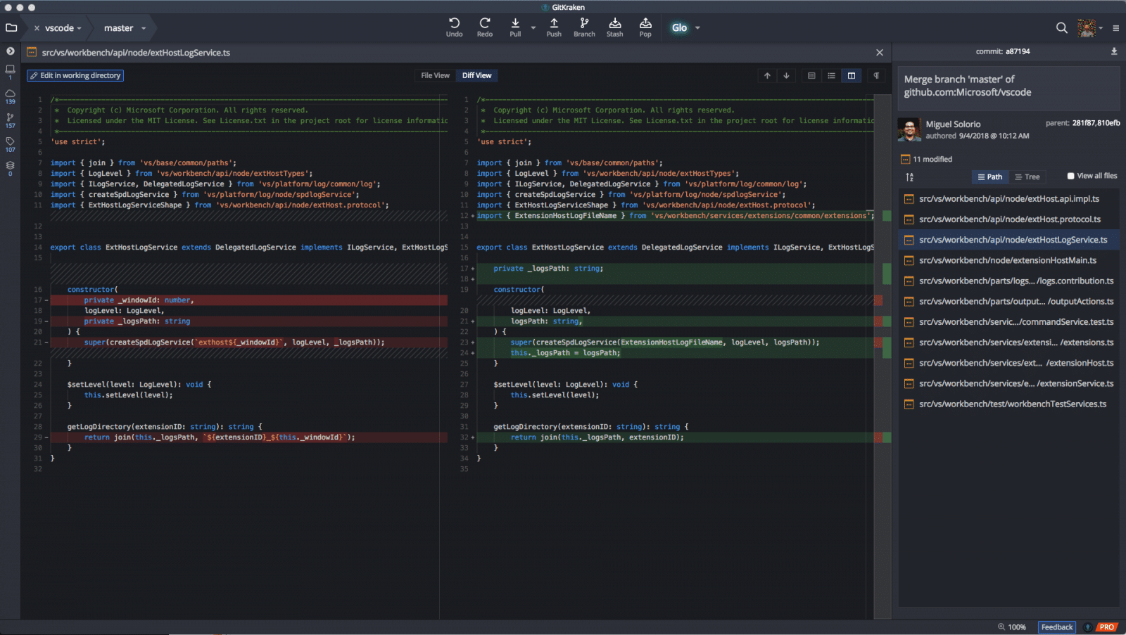Switch to the File View tab
The height and width of the screenshot is (635, 1126).
pos(435,75)
